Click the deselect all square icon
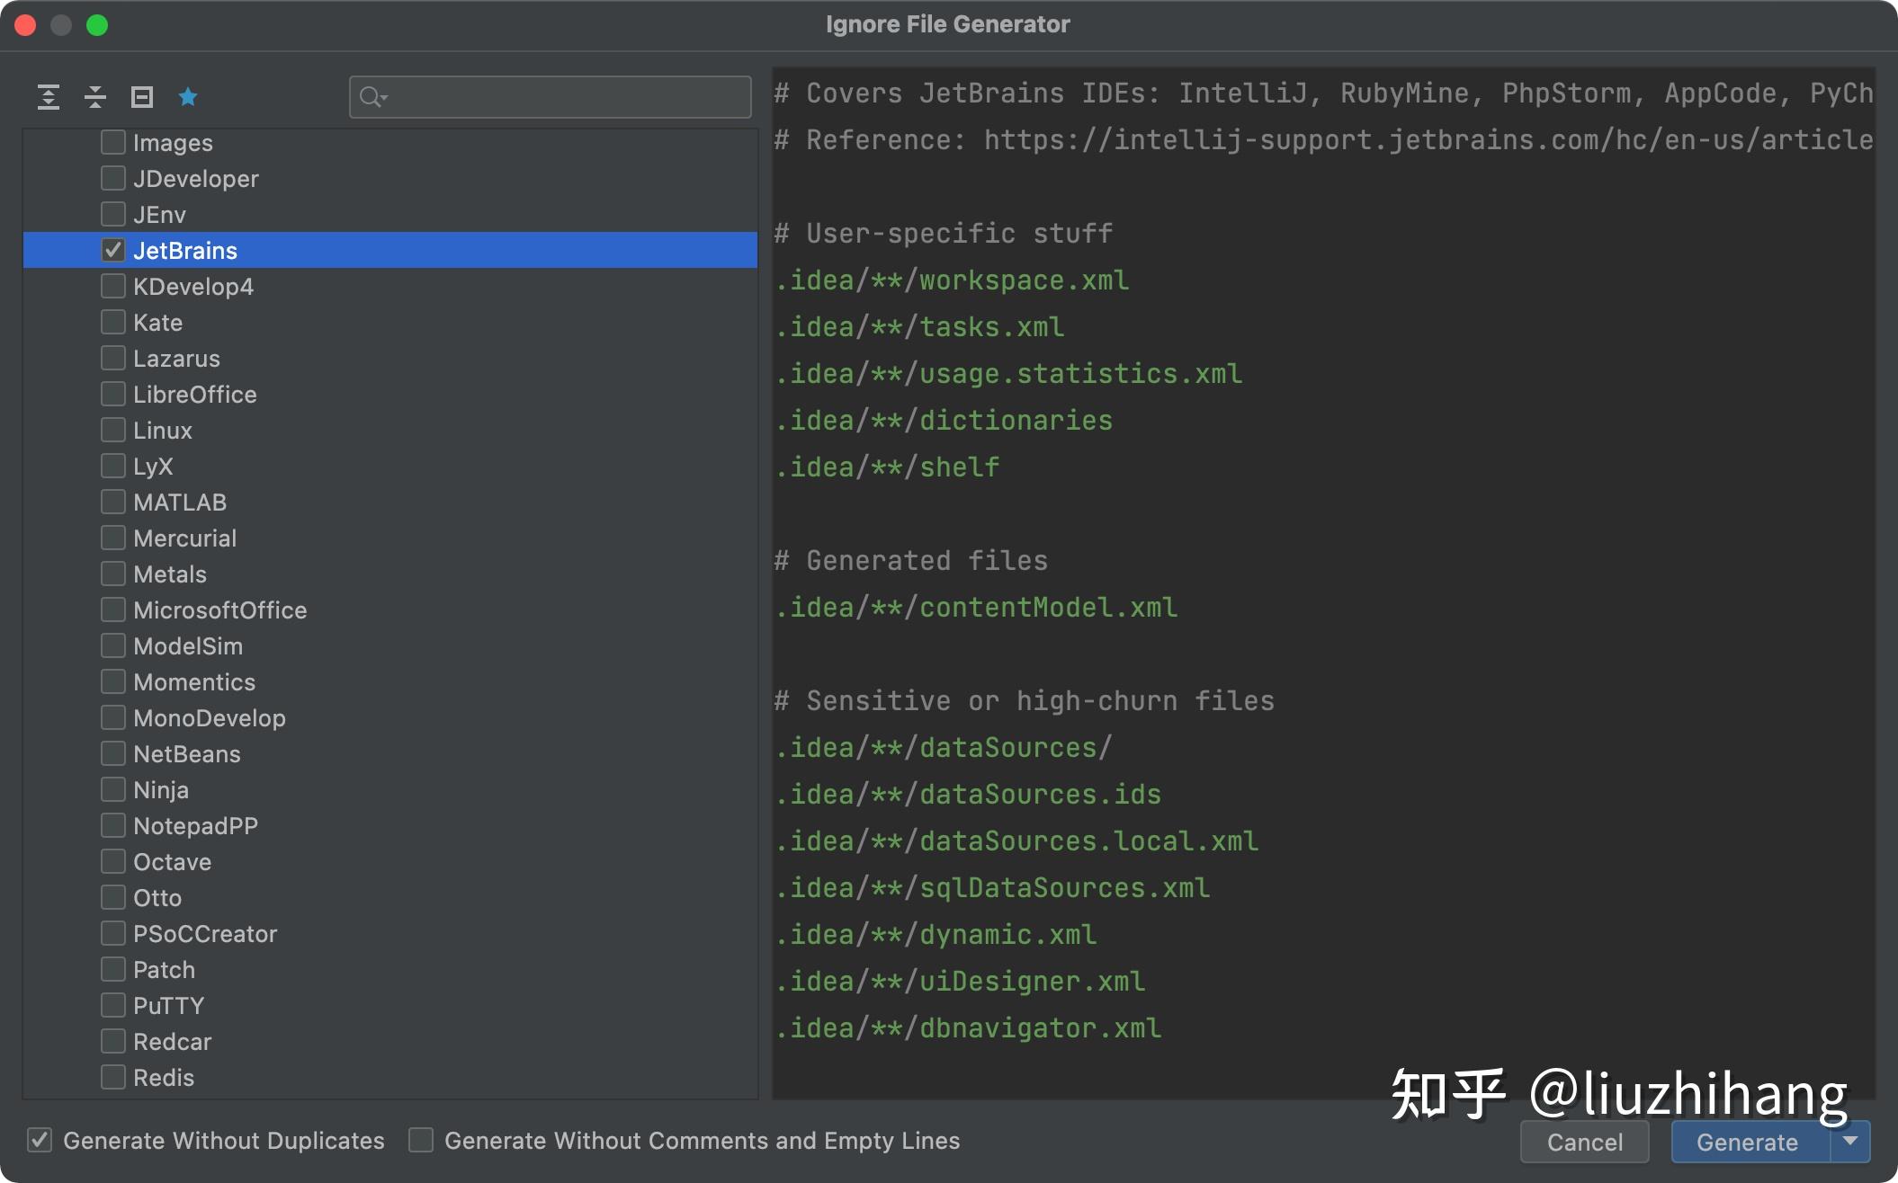This screenshot has width=1898, height=1183. tap(142, 96)
